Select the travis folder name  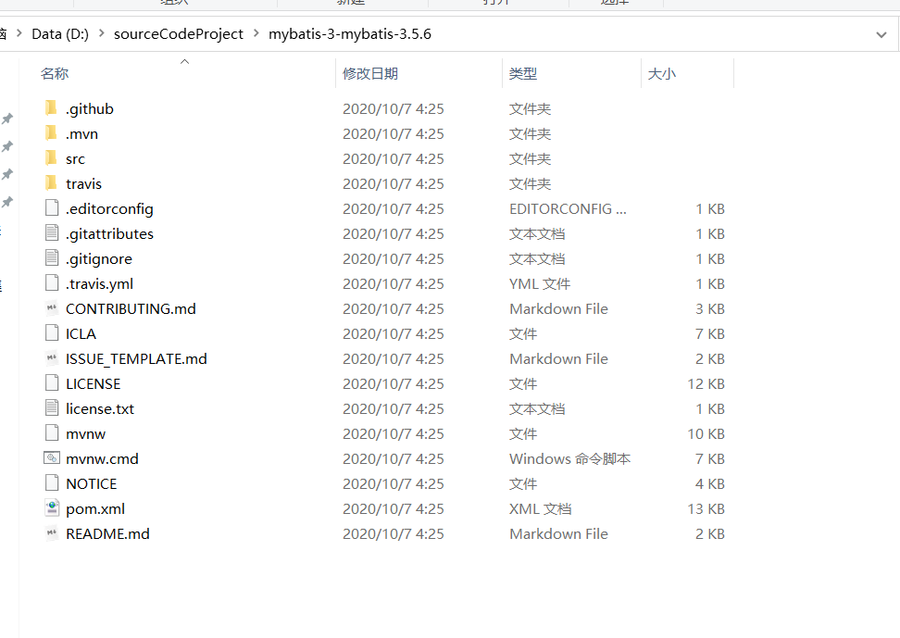[84, 183]
